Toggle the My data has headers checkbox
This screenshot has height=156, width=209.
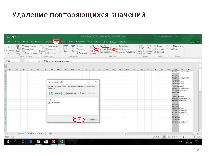80,93
